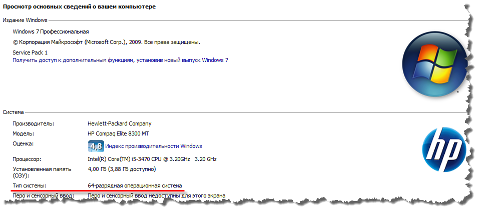Open the Индекс производительности Windows link
This screenshot has height=212, width=480.
click(x=154, y=146)
